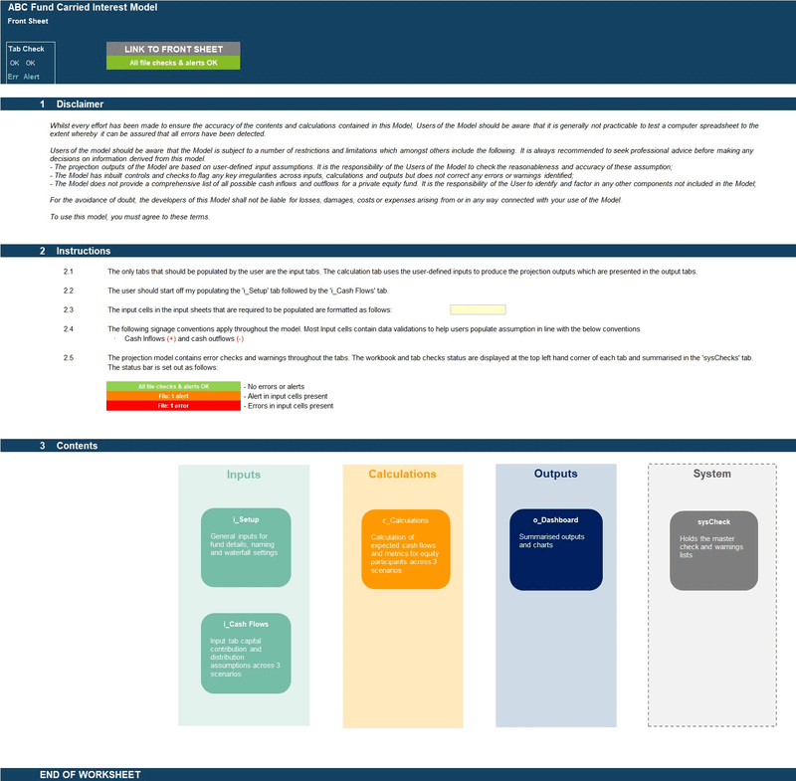
Task: Click the Tab Check box label
Action: pos(26,48)
